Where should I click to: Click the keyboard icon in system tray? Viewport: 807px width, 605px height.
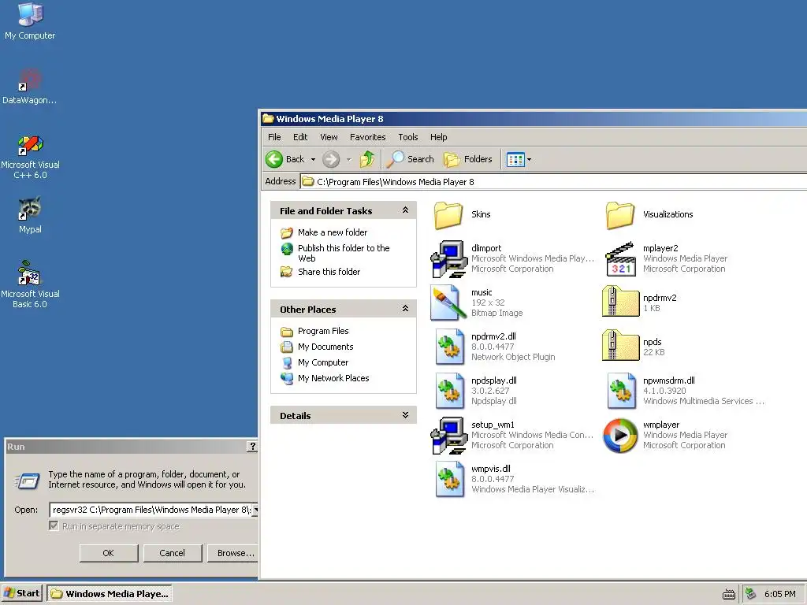pos(729,594)
